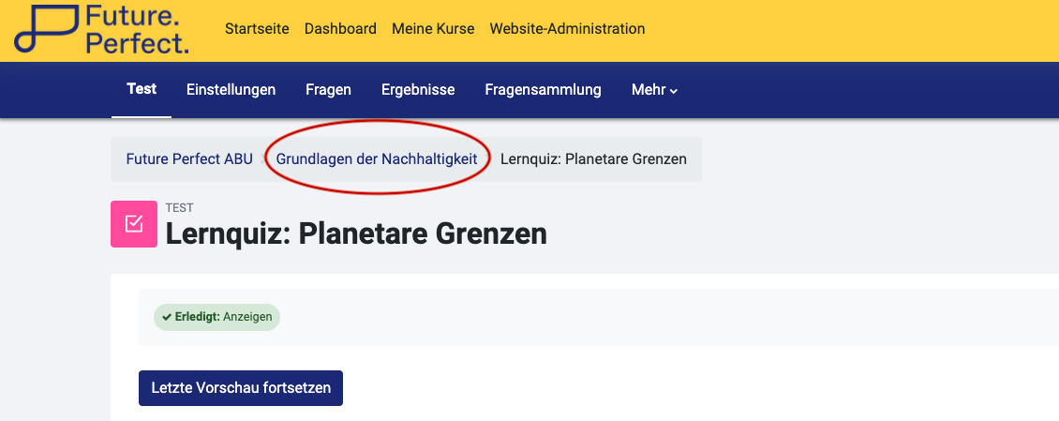Click the Lernquiz: Planetare Grenzen page heading
This screenshot has width=1059, height=421.
pos(356,233)
